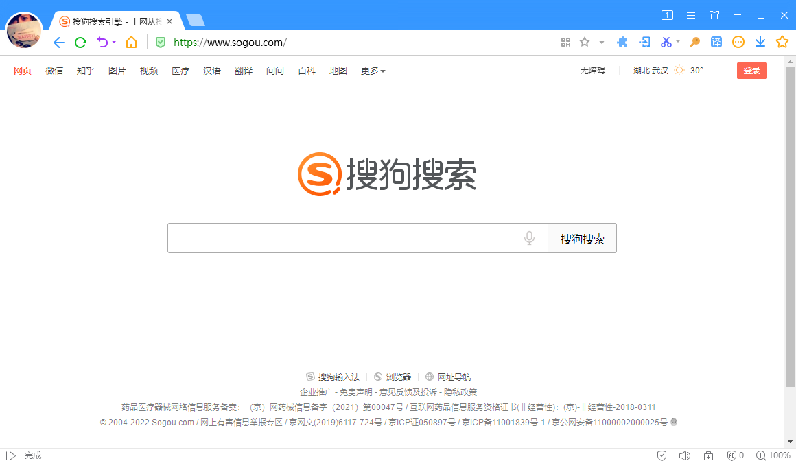796x463 pixels.
Task: Click the status bar toolbox icon
Action: click(708, 455)
